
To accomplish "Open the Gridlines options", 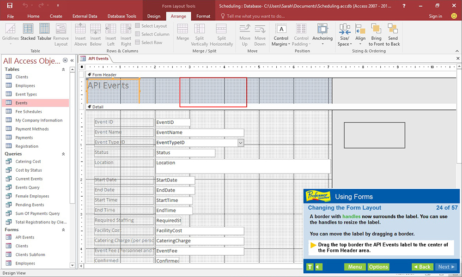I will coord(10,34).
